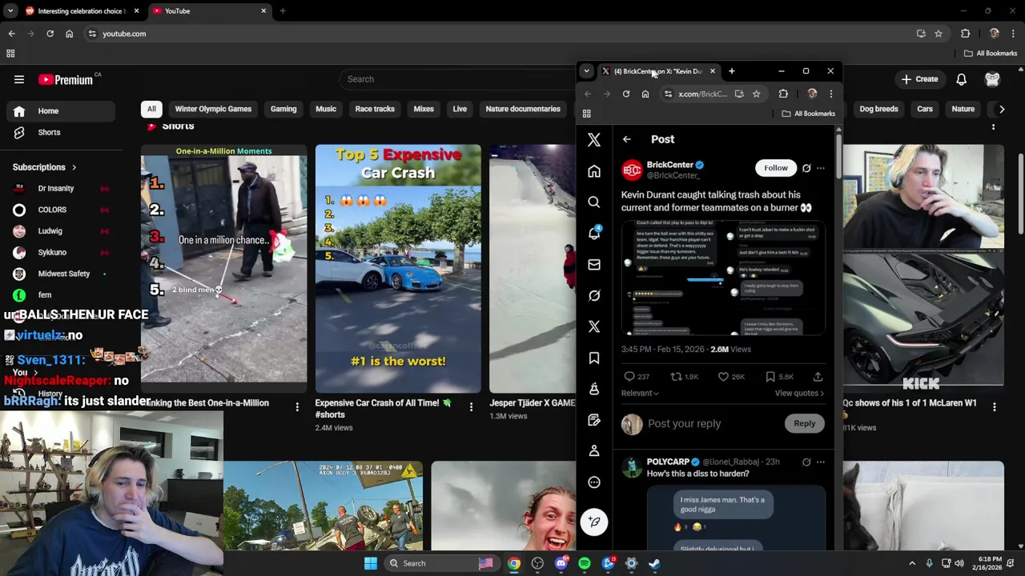Select the Cars filter chip
Image resolution: width=1025 pixels, height=576 pixels.
925,109
